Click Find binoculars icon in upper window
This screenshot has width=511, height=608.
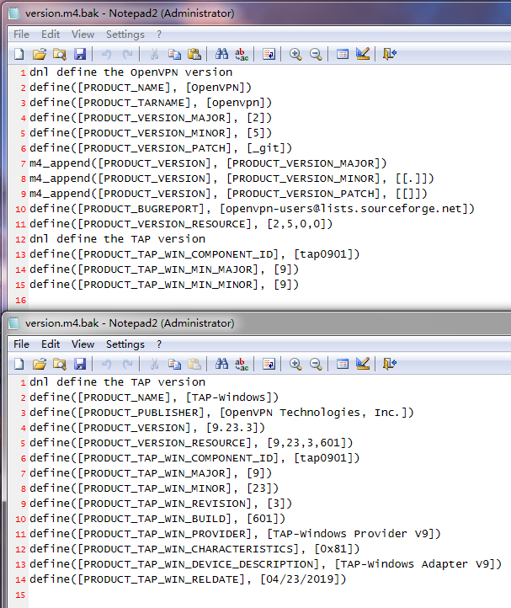pos(221,54)
